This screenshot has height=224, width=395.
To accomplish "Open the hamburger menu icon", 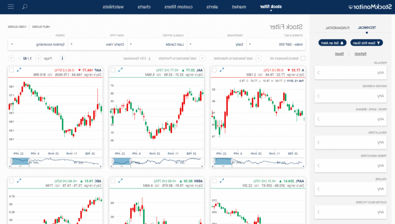I will (11, 7).
